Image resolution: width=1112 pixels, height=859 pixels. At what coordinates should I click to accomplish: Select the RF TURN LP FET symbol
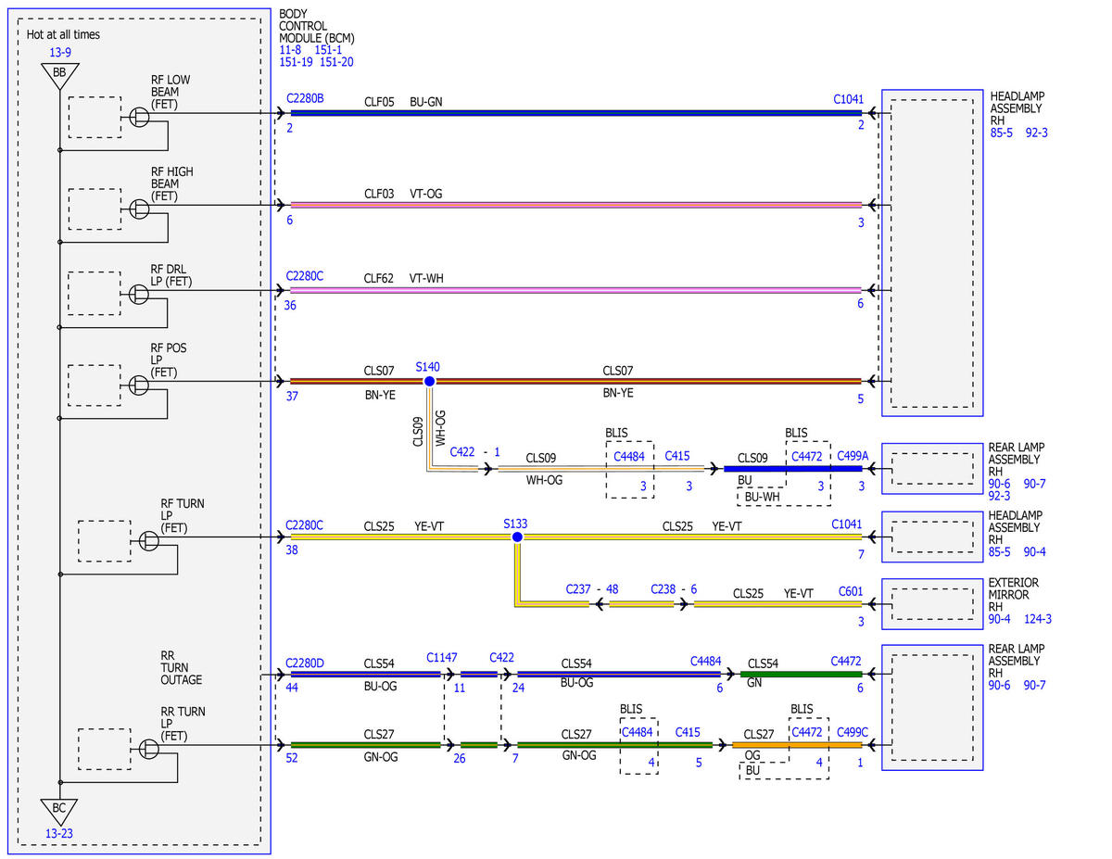149,540
